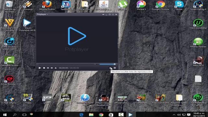Open Need for Speed Underground folder
Screen dimensions: 208x117
(x=179, y=100)
